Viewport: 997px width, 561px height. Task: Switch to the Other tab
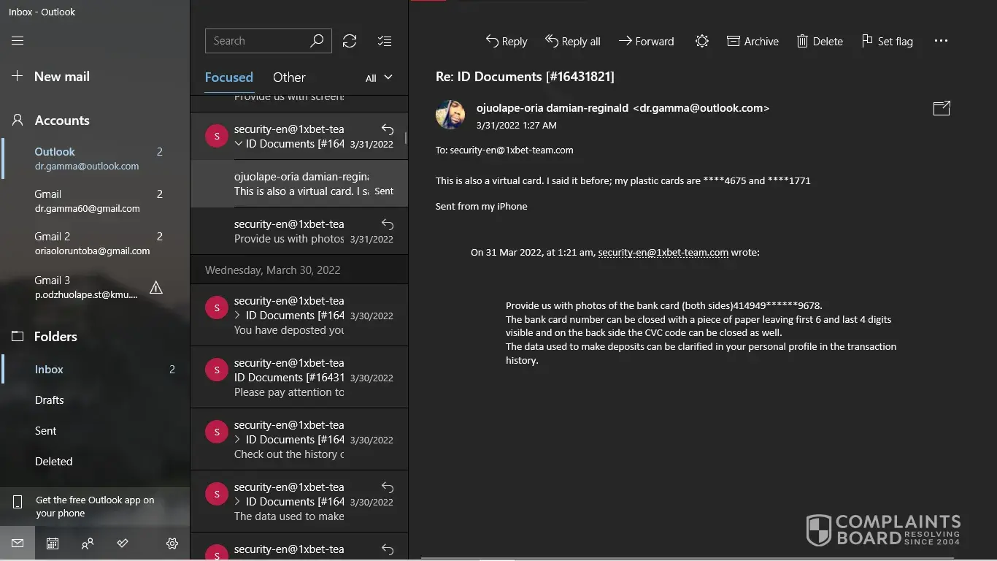pos(289,77)
